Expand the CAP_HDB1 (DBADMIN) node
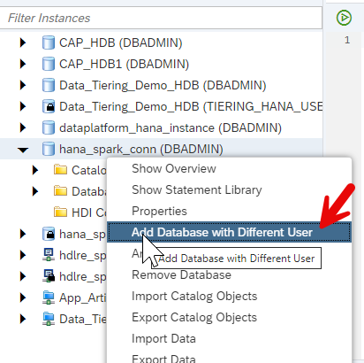 tap(23, 64)
